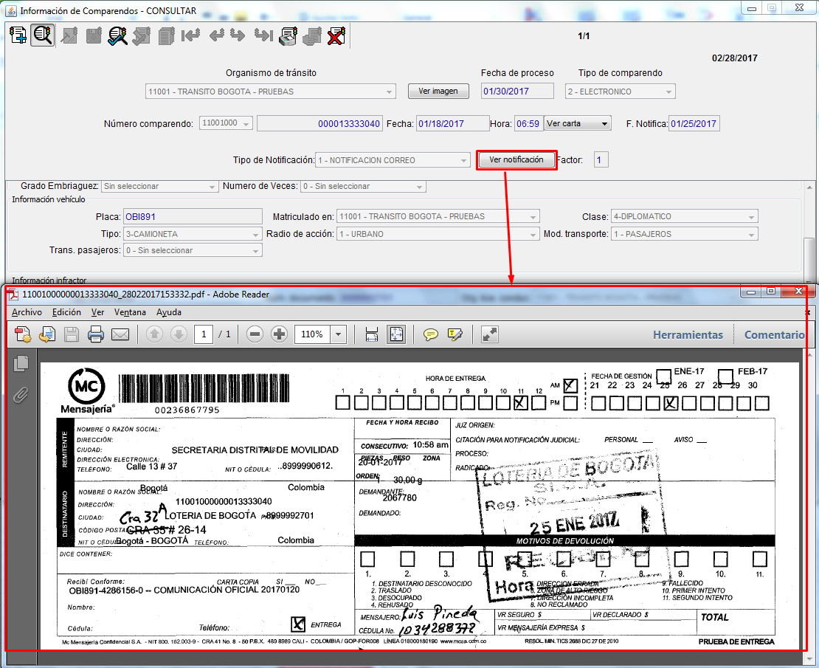
Task: Click the PDF page number field
Action: click(204, 334)
